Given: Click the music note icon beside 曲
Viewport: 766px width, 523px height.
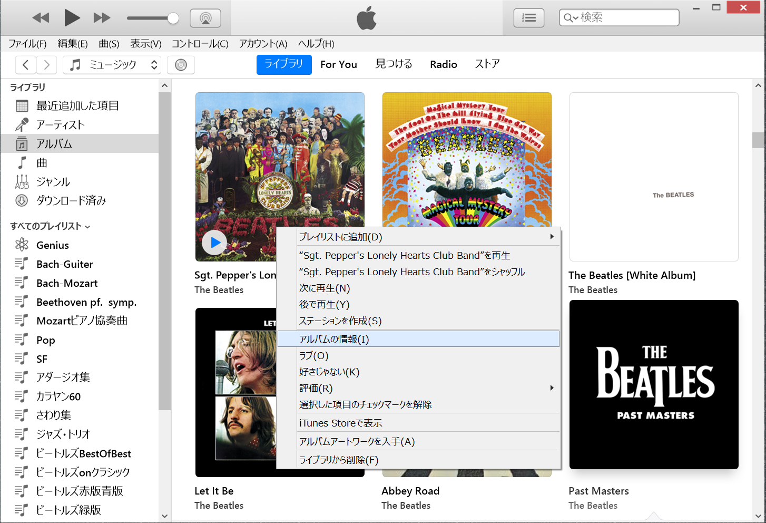Looking at the screenshot, I should pos(22,162).
